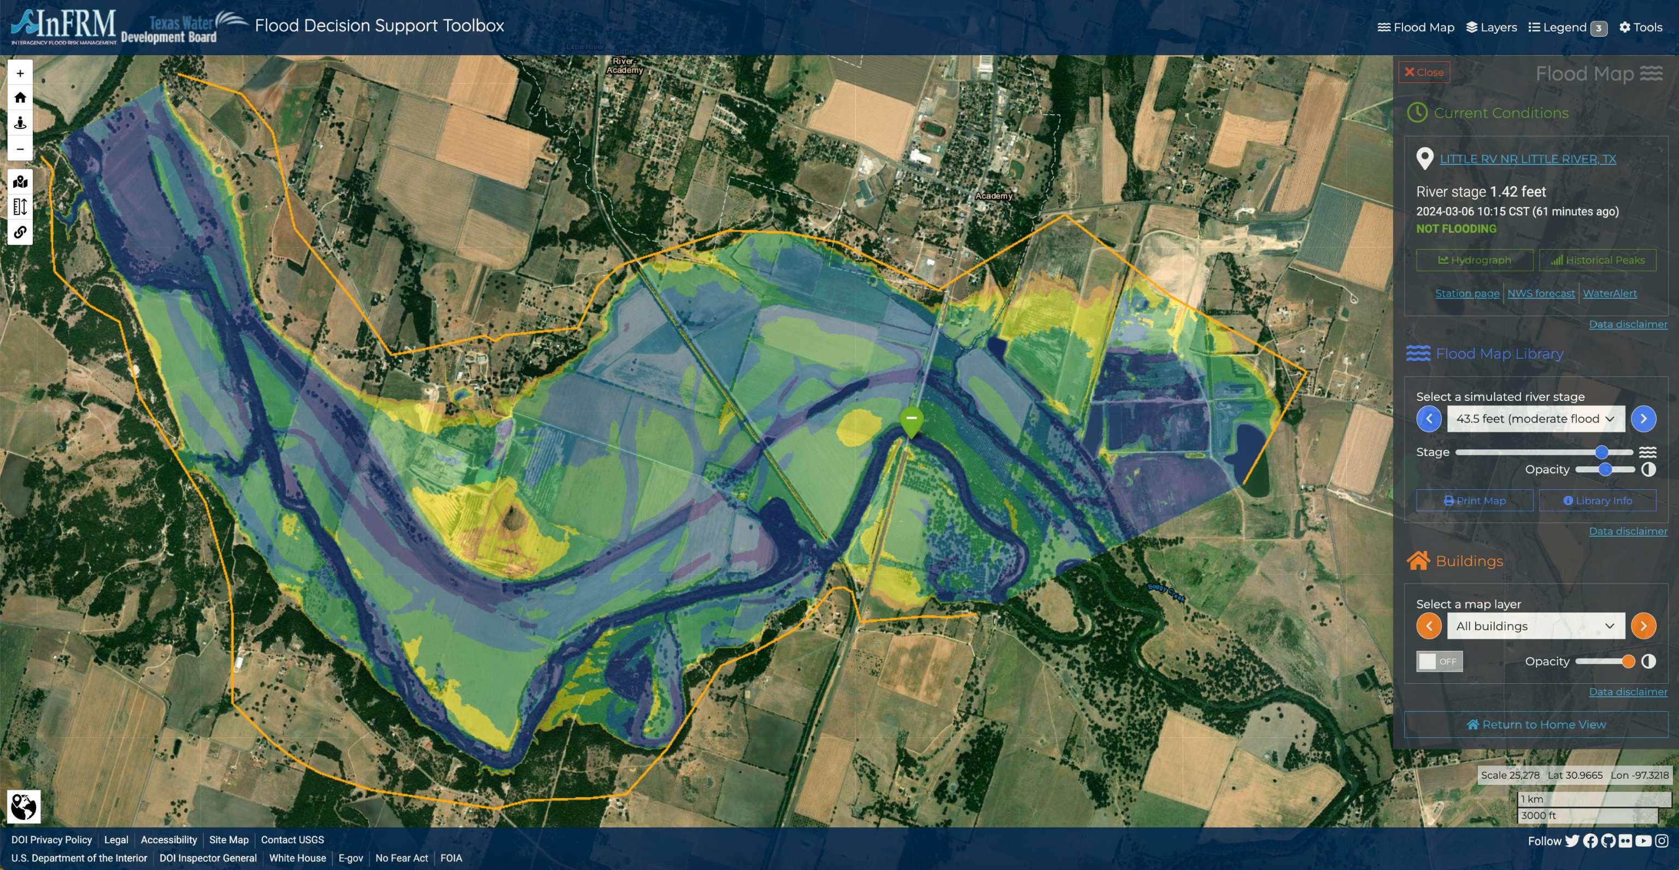Toggle flood map opacity contrast icon
The width and height of the screenshot is (1679, 870).
click(x=1648, y=470)
